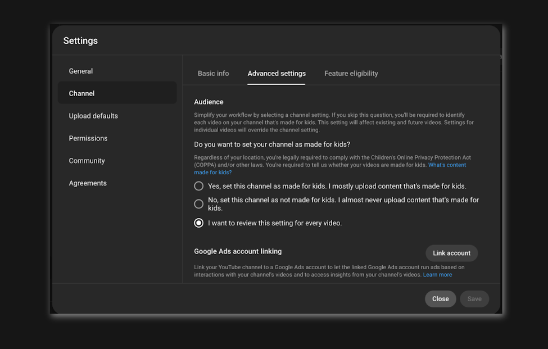The width and height of the screenshot is (548, 349).
Task: Click Learn more about Google Ads linking
Action: tap(437, 275)
